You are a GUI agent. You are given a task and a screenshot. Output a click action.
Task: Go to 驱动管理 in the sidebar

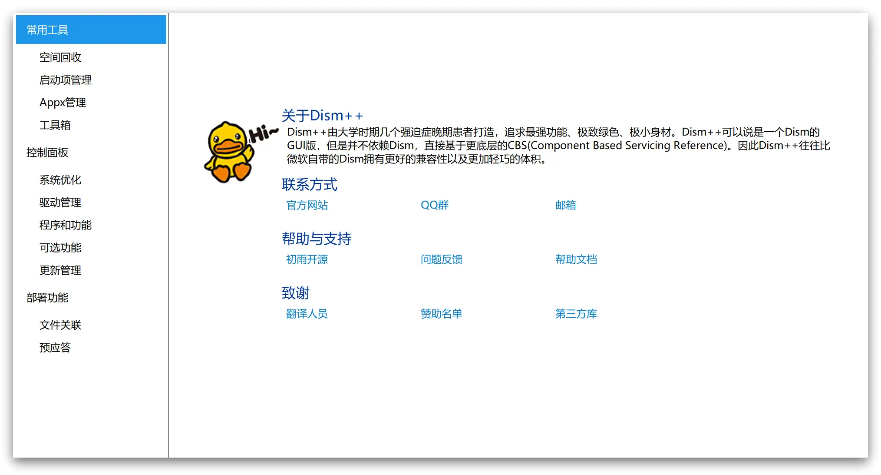click(60, 203)
